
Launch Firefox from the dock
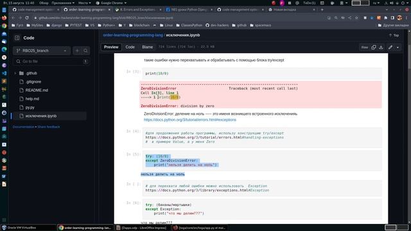click(4, 18)
